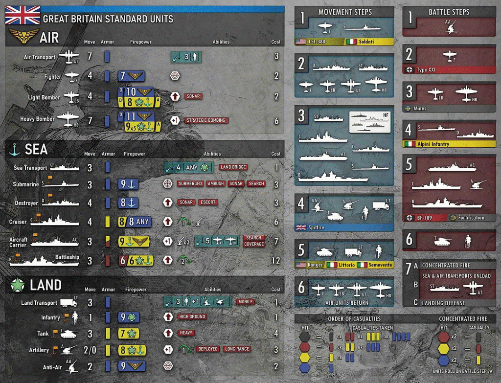This screenshot has height=383, width=501.
Task: Click the STRATEGIC BOMBING ability tag
Action: [x=206, y=120]
